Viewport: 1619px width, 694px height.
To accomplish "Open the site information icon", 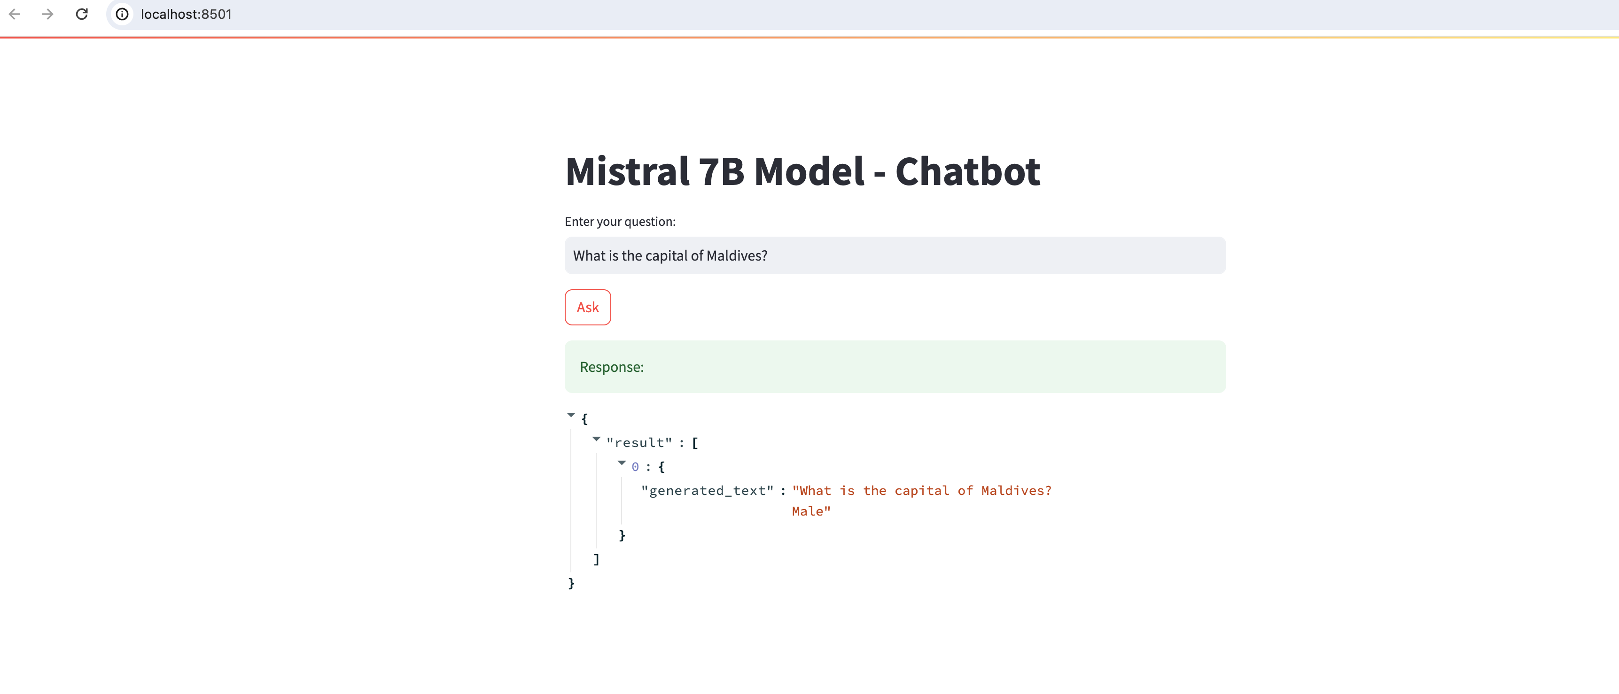I will [x=123, y=14].
